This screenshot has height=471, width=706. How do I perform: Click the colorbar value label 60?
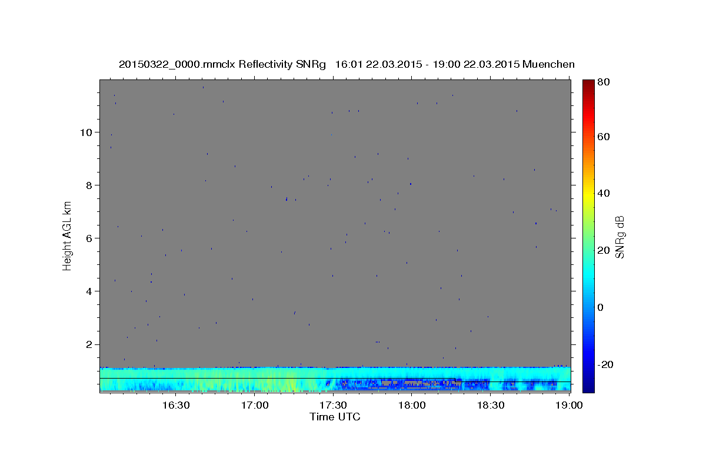605,137
